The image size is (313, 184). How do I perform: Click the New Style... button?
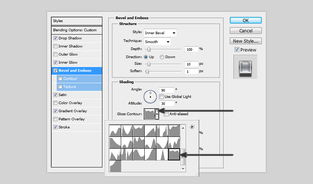click(246, 41)
